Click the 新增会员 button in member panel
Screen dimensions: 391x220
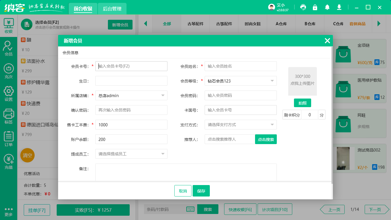tap(120, 25)
